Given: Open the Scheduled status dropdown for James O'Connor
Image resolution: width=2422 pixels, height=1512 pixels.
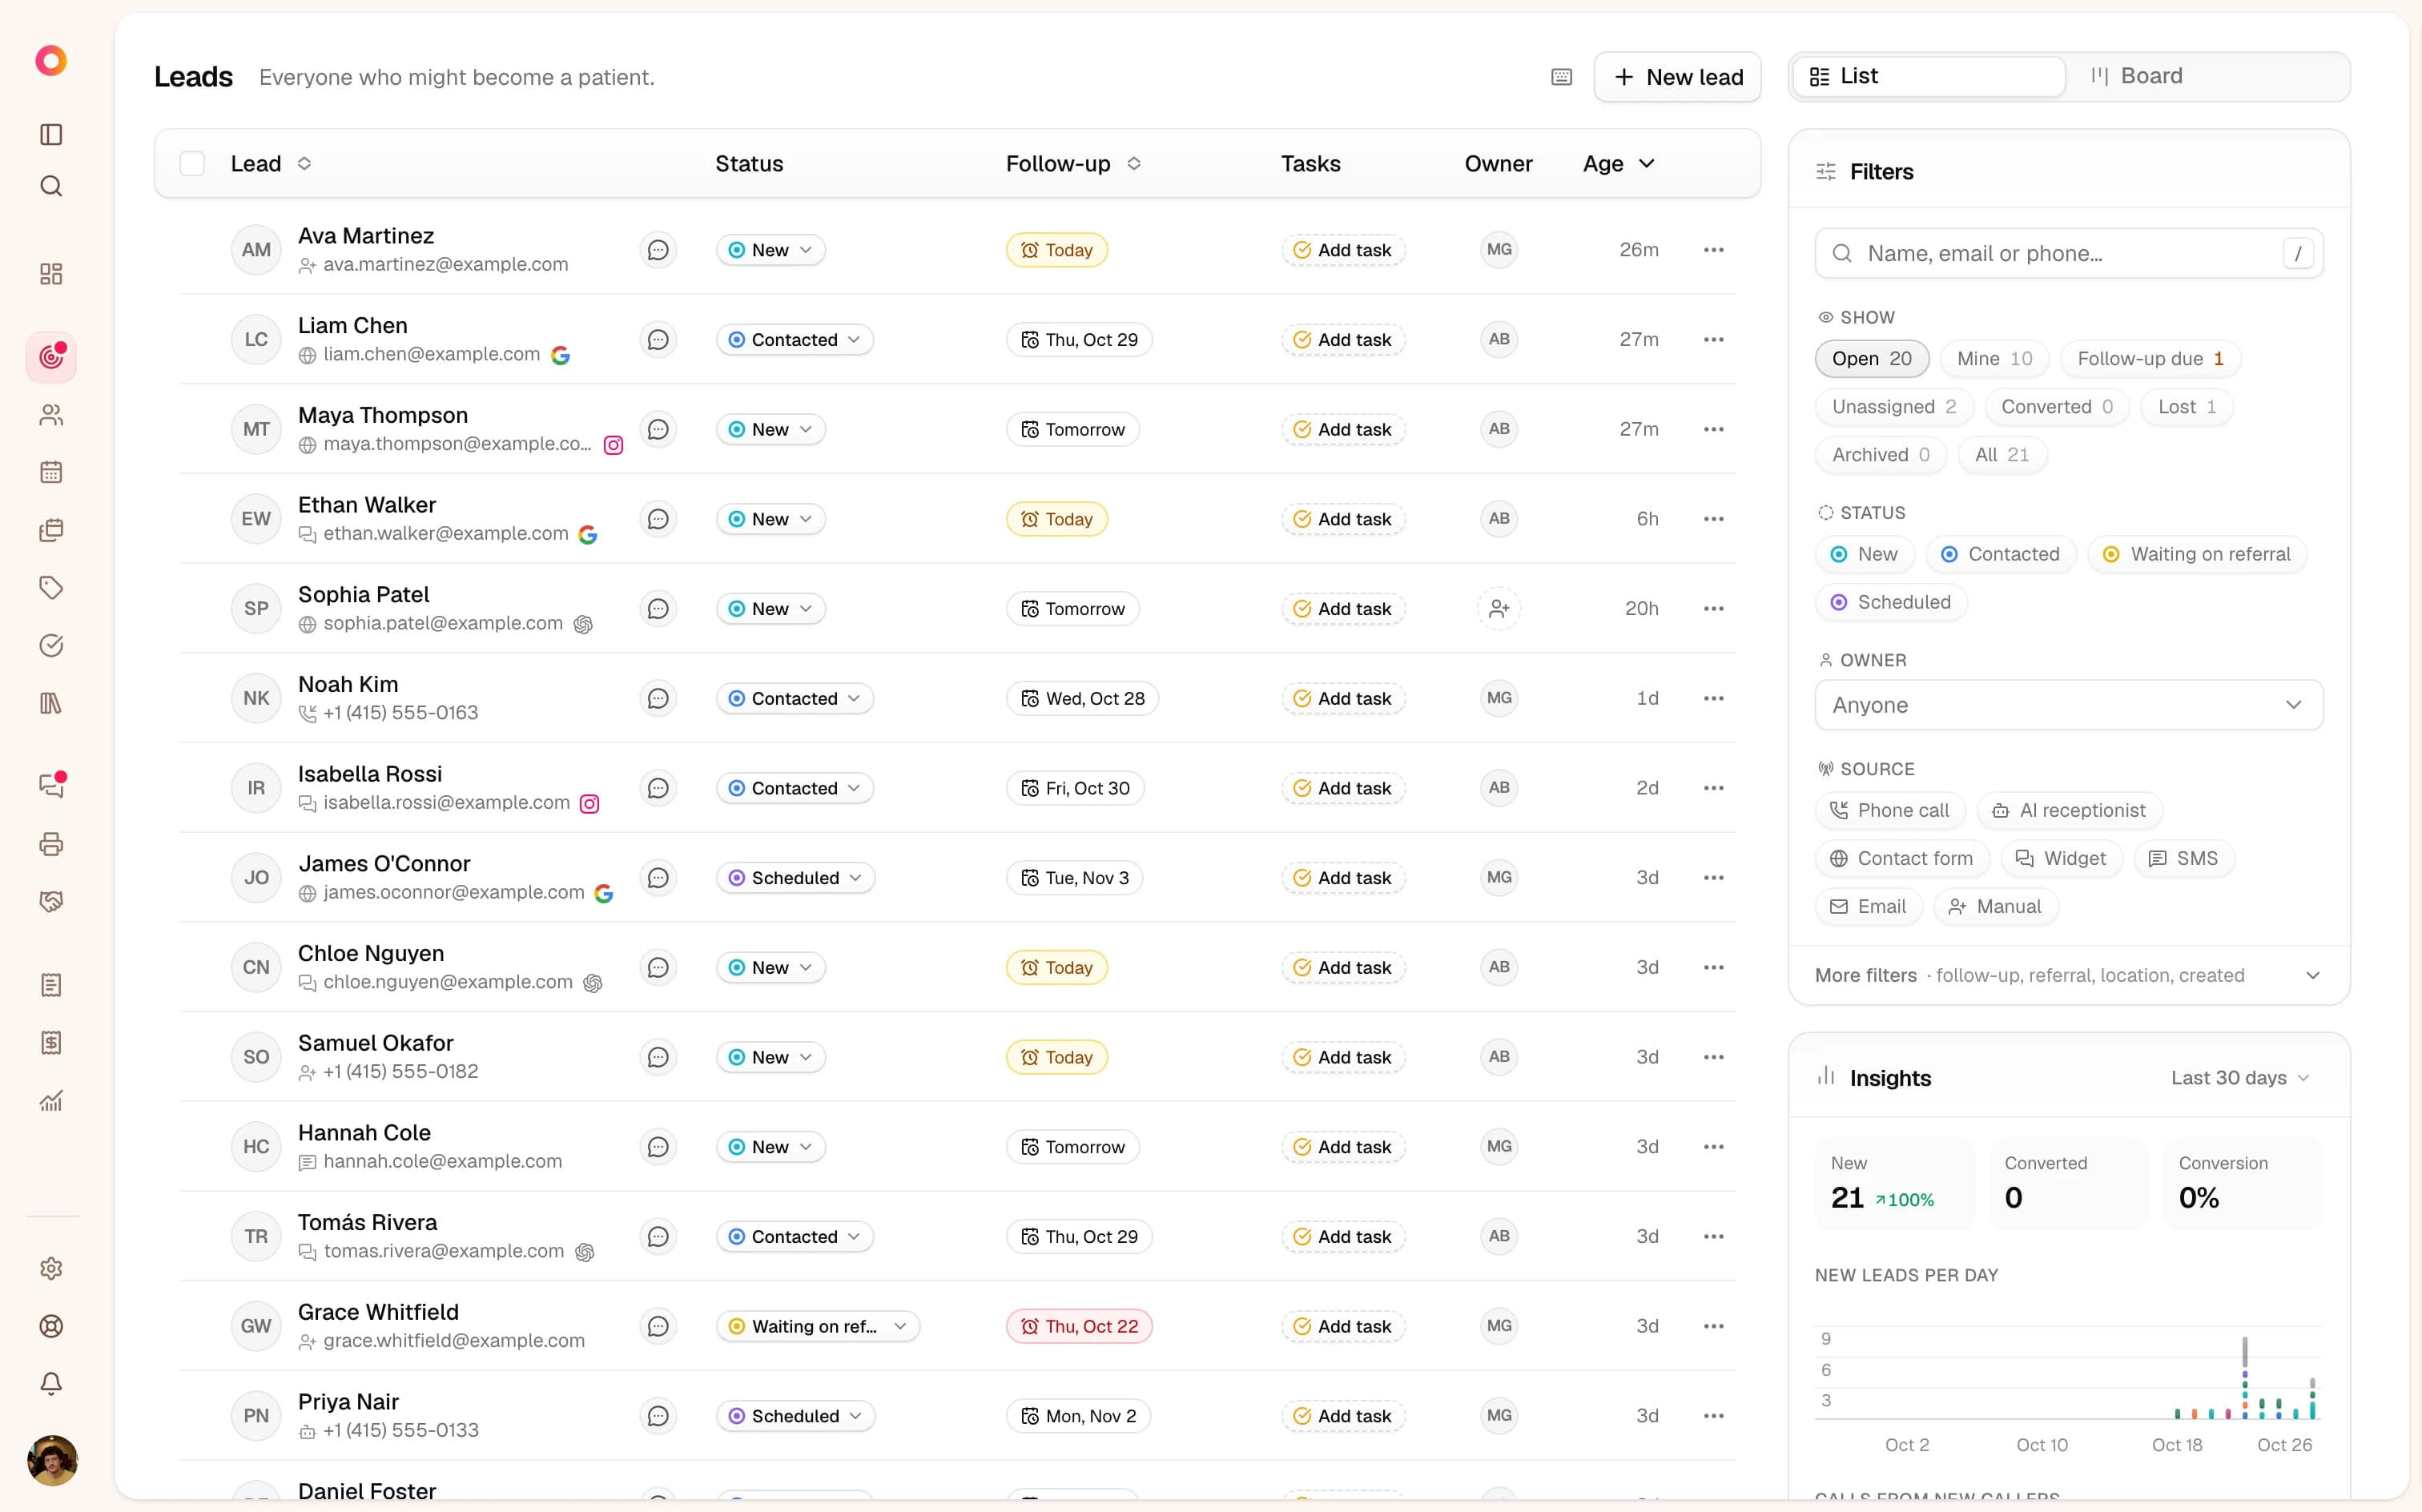Looking at the screenshot, I should (795, 878).
